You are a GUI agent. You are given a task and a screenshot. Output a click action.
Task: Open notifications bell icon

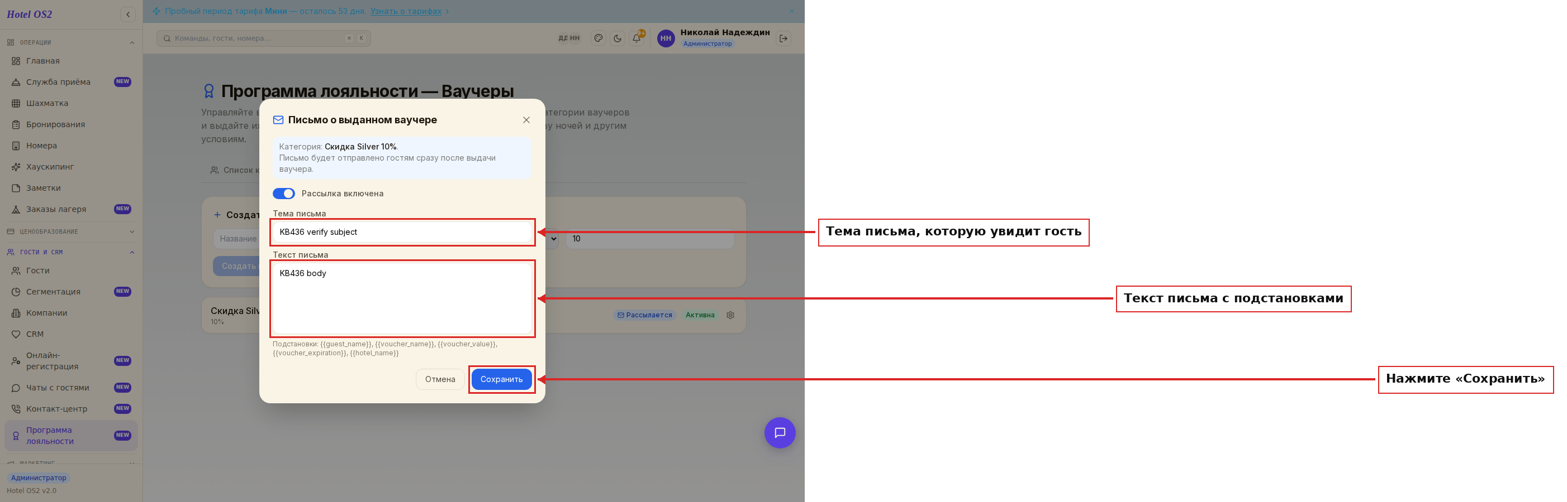point(637,38)
